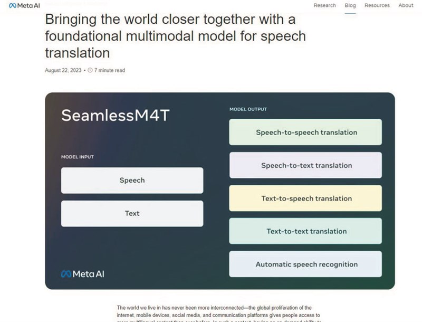Select the Text-to-text translation box

[306, 231]
